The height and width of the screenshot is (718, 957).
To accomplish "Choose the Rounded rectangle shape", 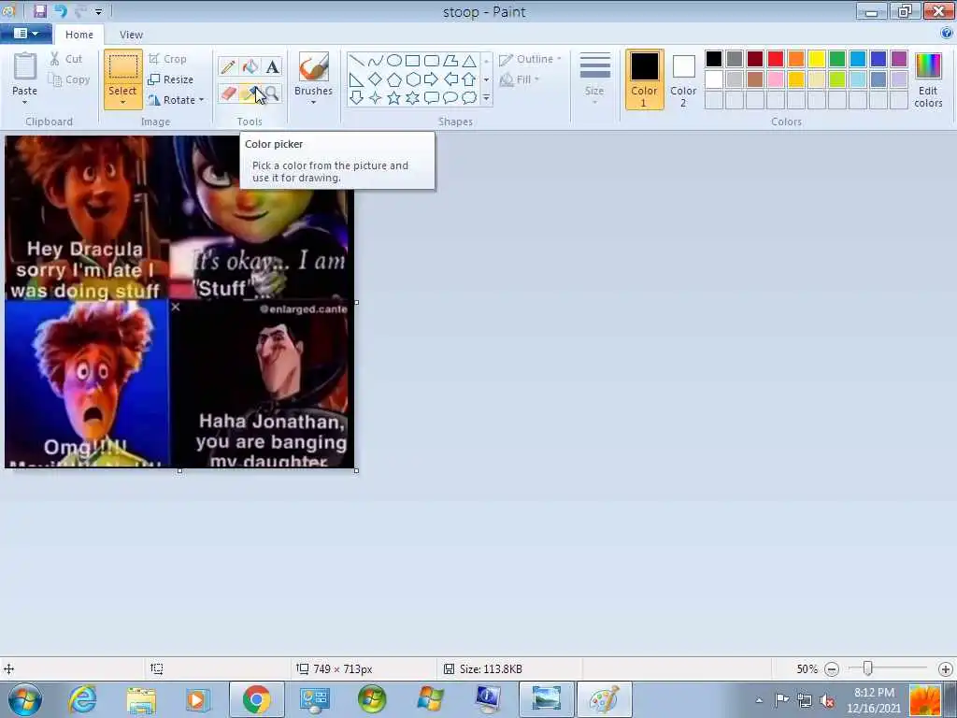I will point(432,61).
